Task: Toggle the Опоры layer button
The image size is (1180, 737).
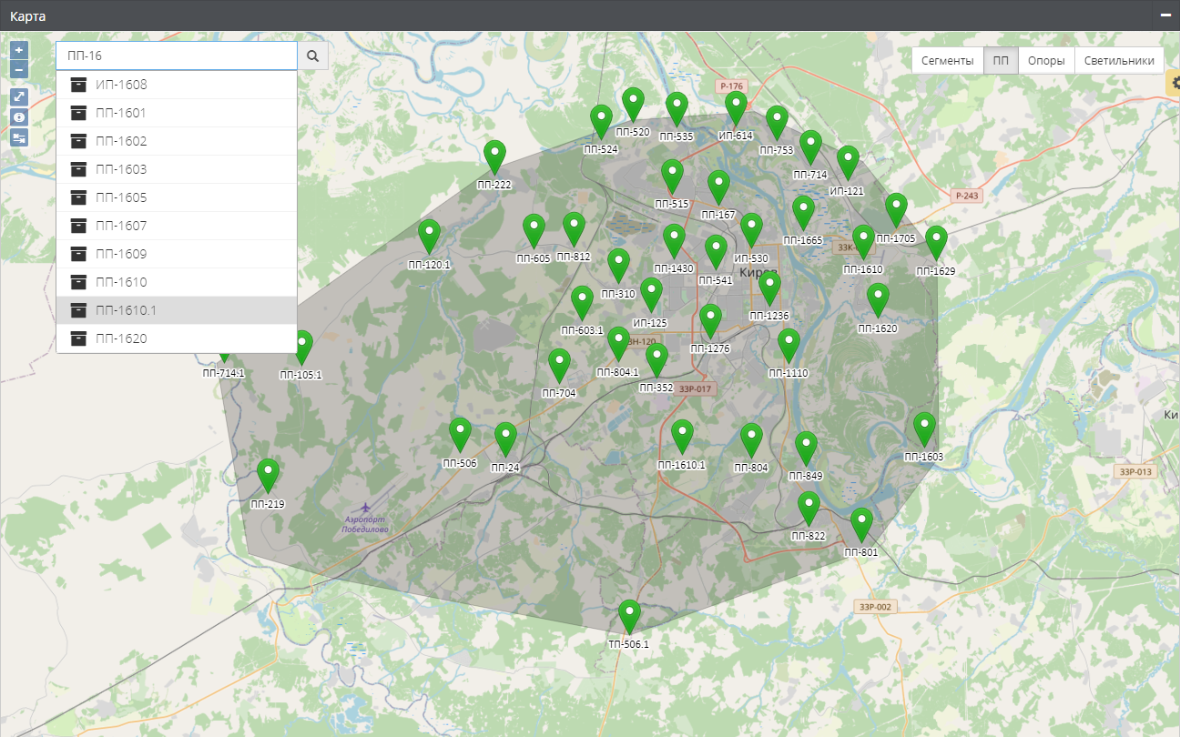Action: pos(1046,61)
